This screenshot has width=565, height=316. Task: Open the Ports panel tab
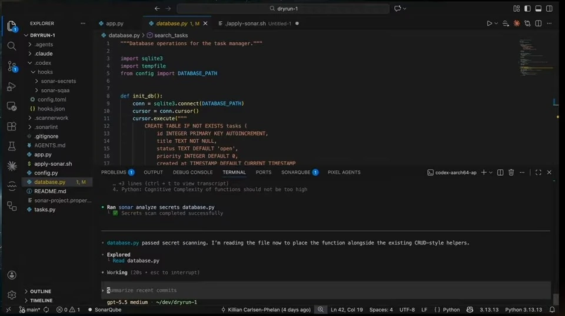coord(264,172)
